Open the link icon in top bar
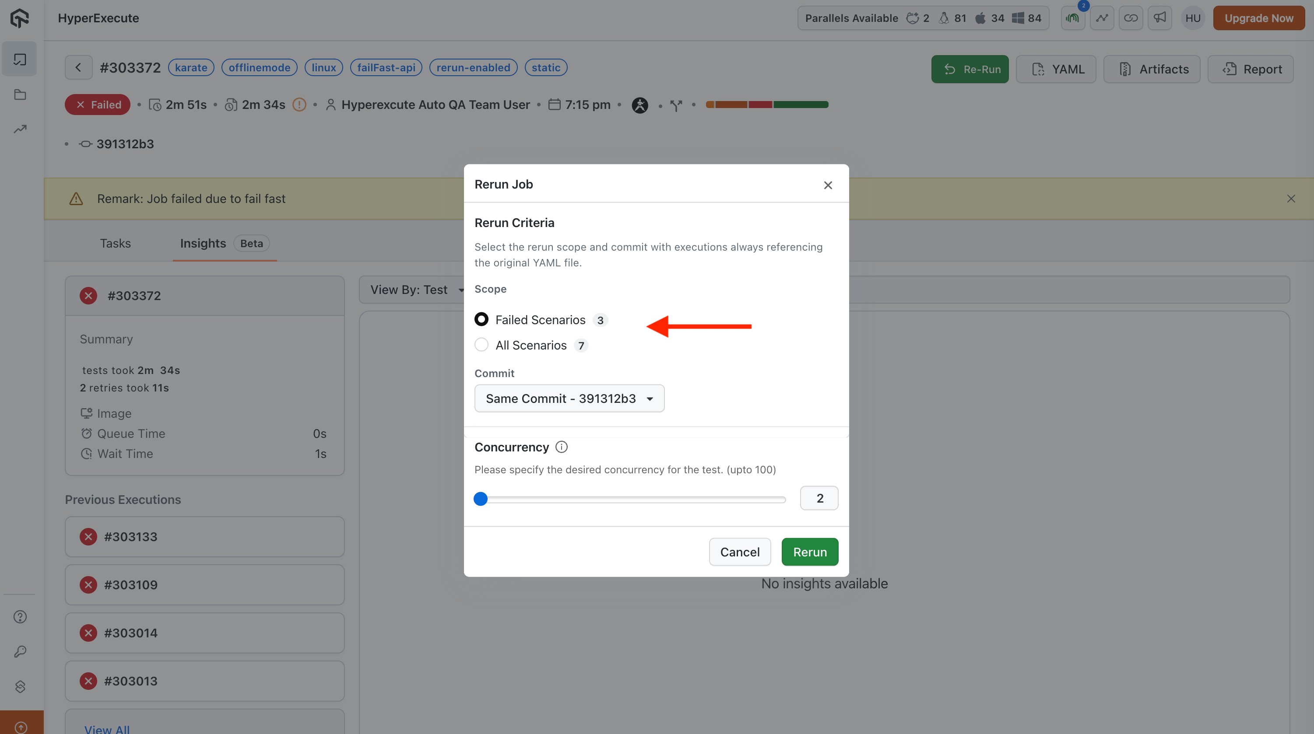 coord(1130,18)
